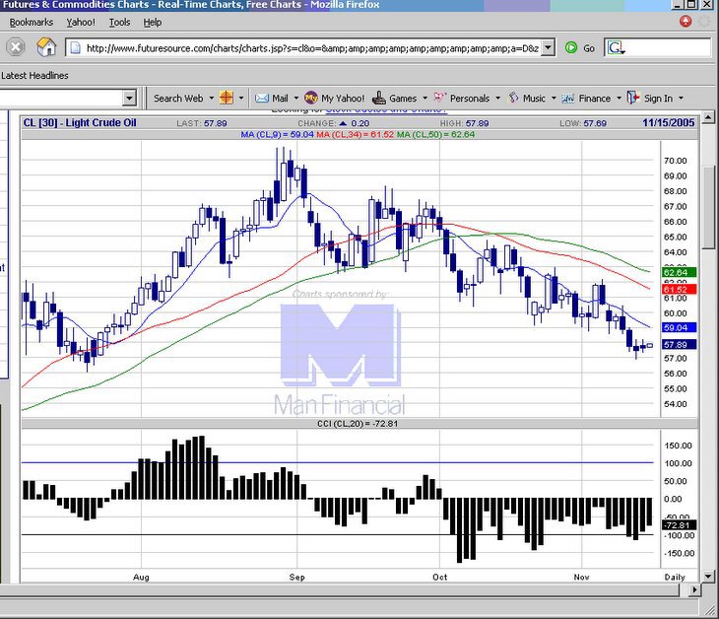Click the Google G search engine icon
The image size is (719, 619).
pos(616,47)
